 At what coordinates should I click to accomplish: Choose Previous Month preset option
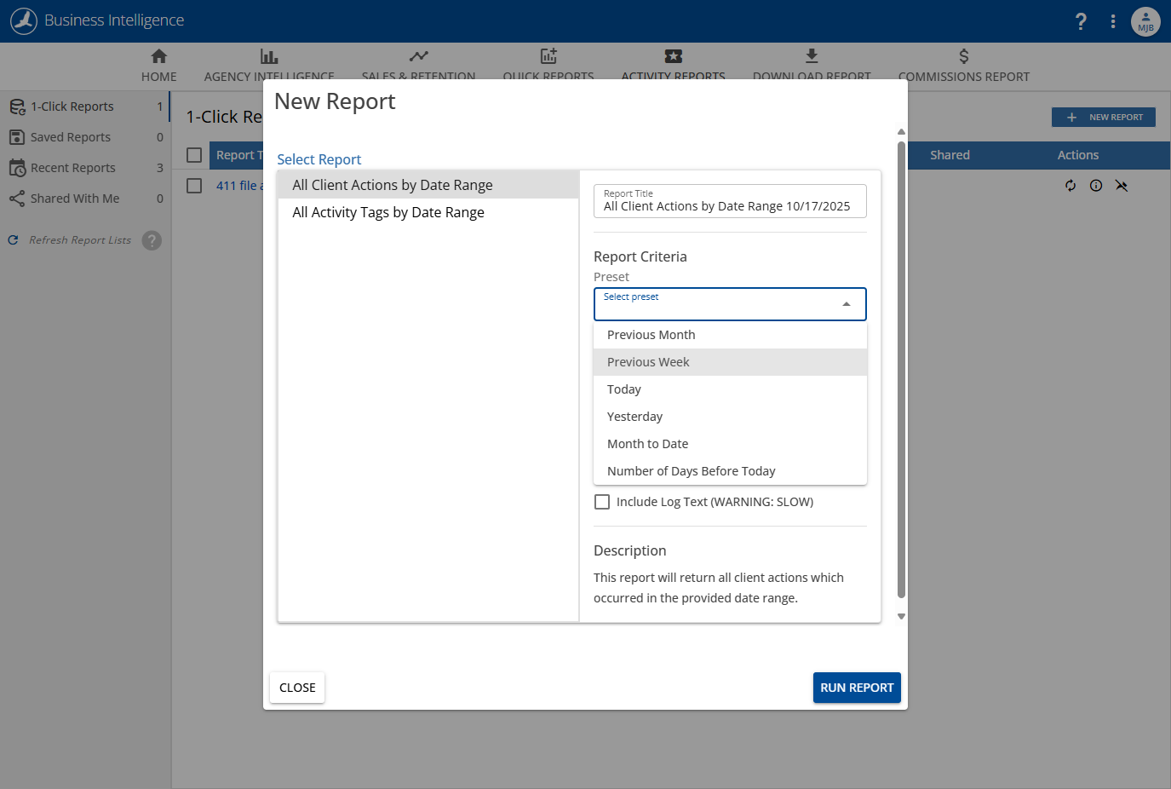coord(730,335)
